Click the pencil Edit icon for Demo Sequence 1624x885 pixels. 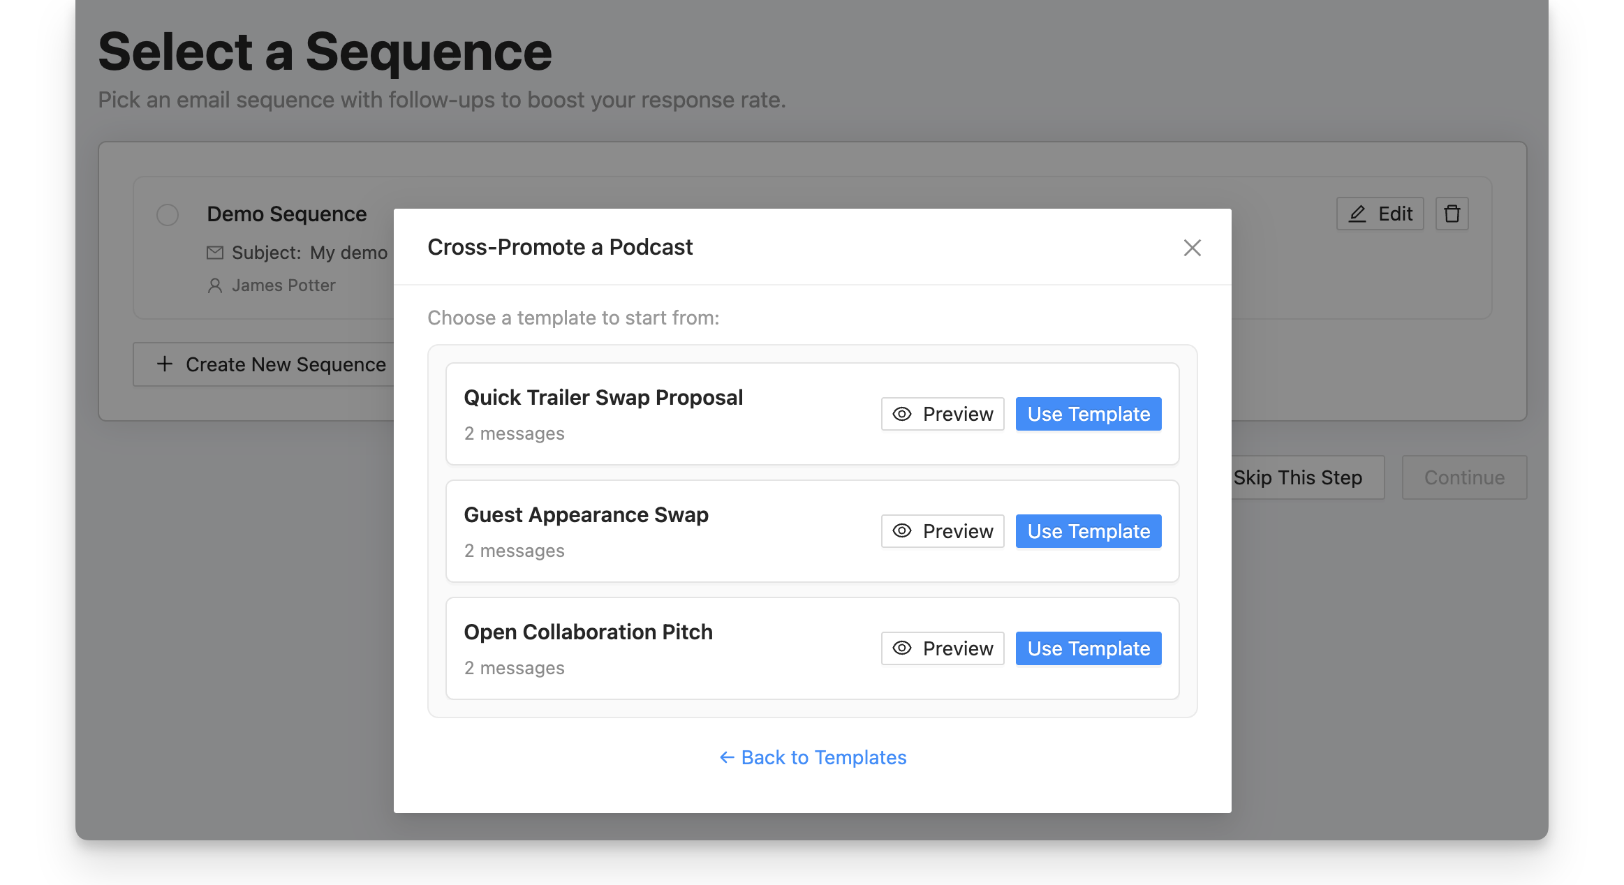[x=1357, y=214]
